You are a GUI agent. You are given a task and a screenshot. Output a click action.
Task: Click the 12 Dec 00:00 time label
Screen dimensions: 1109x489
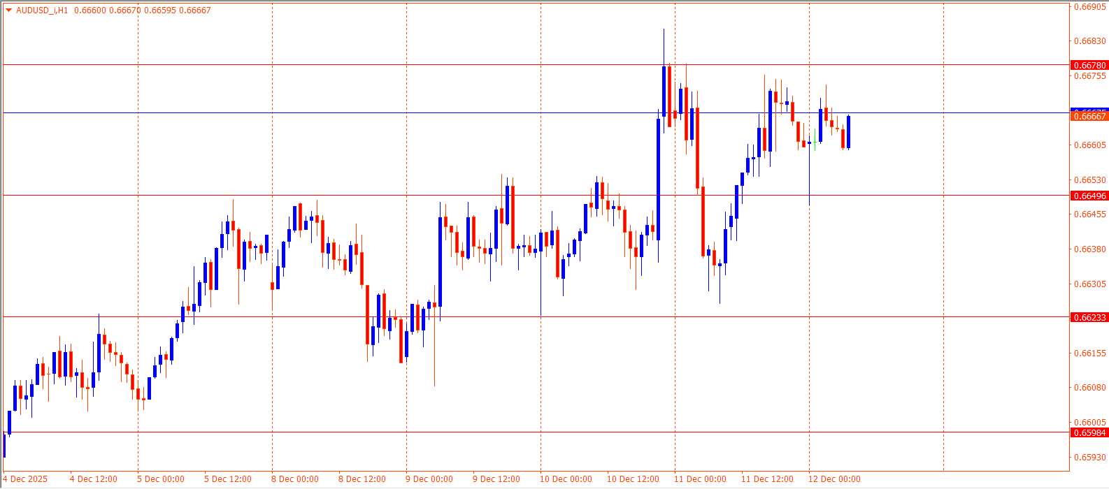[x=834, y=479]
